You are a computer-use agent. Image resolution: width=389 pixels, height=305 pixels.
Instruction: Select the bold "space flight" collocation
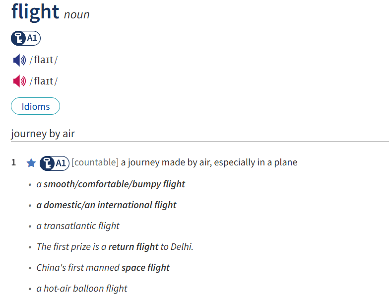[145, 268]
